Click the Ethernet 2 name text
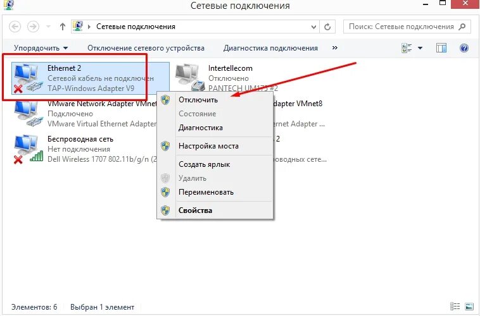This screenshot has width=480, height=316. 64,68
